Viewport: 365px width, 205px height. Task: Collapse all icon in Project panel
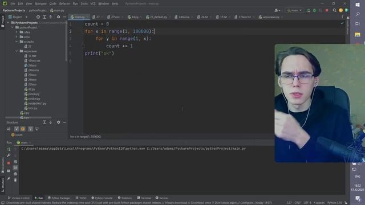[x=51, y=17]
